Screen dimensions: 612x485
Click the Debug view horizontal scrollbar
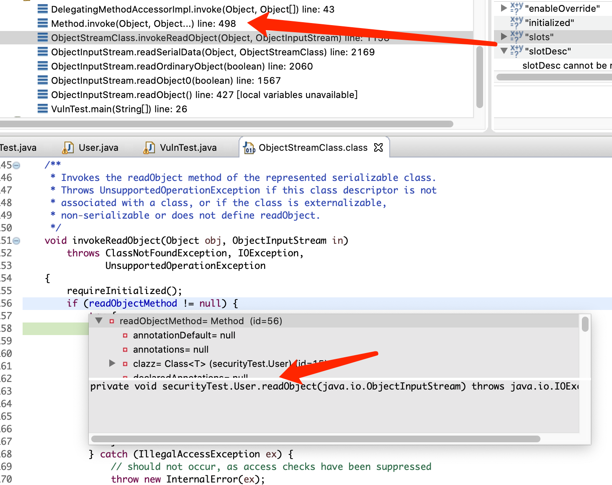pyautogui.click(x=226, y=124)
